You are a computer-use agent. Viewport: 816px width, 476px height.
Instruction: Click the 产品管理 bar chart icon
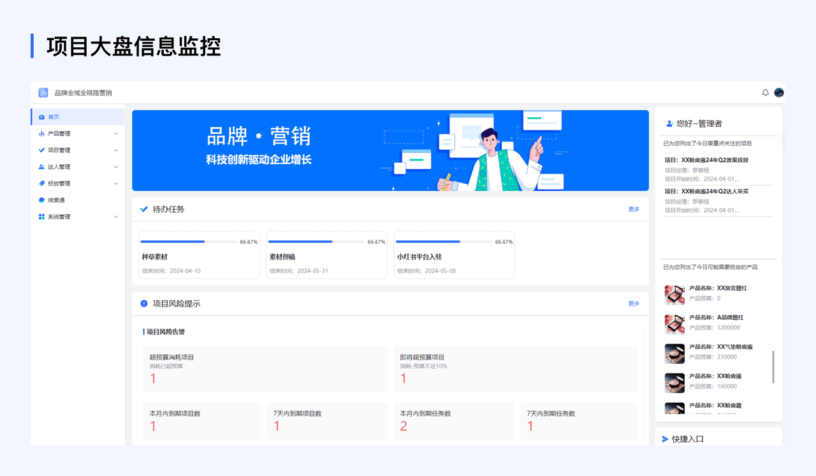pos(41,133)
